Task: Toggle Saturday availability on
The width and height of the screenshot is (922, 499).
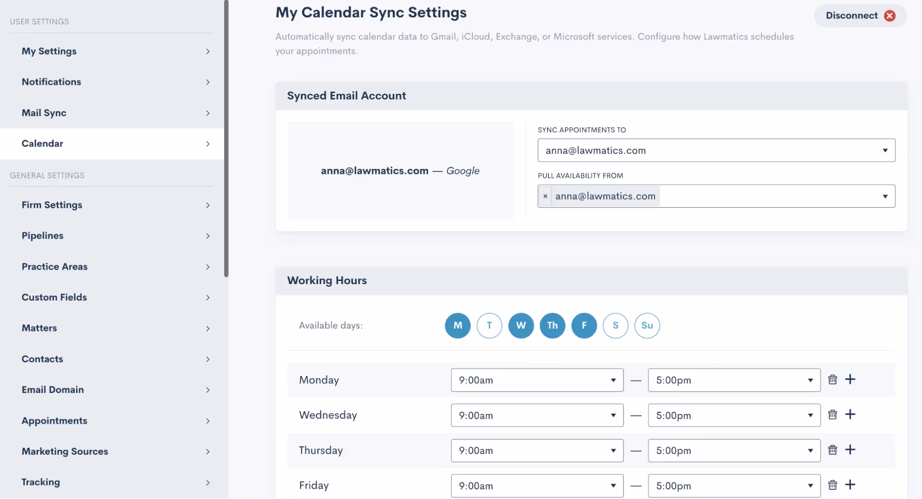Action: [615, 326]
